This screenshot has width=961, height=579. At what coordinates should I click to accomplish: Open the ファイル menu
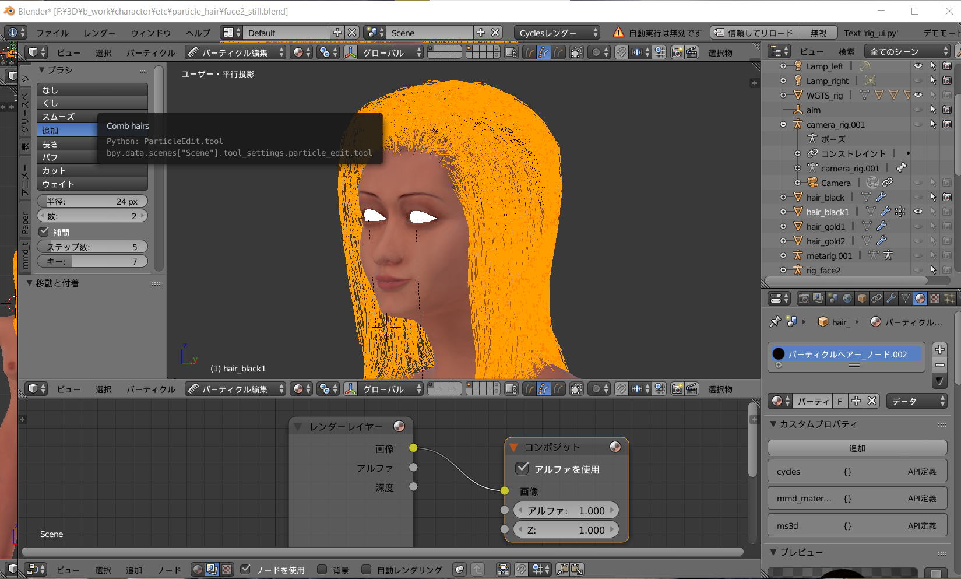coord(52,33)
